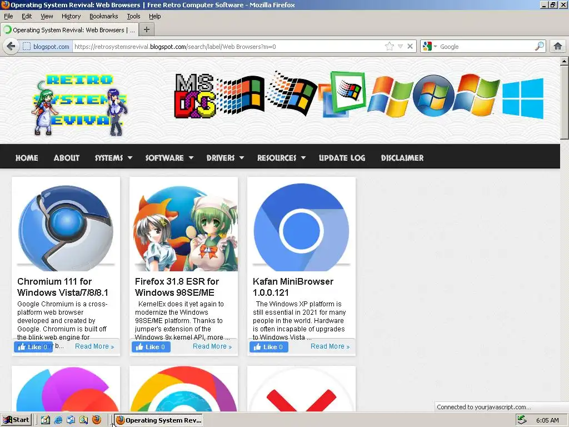Screen dimensions: 569x427
Task: Launch Internet Explorer from quick launch
Action: (58, 420)
